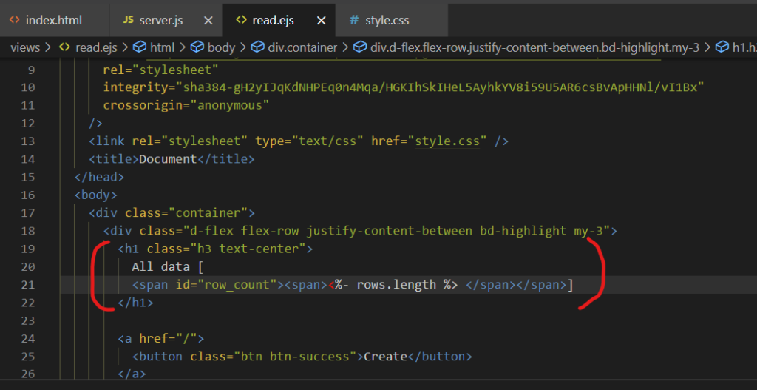757x390 pixels.
Task: Click the file icon on read.ejs tab
Action: (241, 20)
